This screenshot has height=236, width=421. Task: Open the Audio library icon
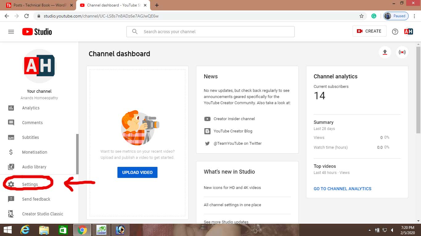[x=11, y=167]
